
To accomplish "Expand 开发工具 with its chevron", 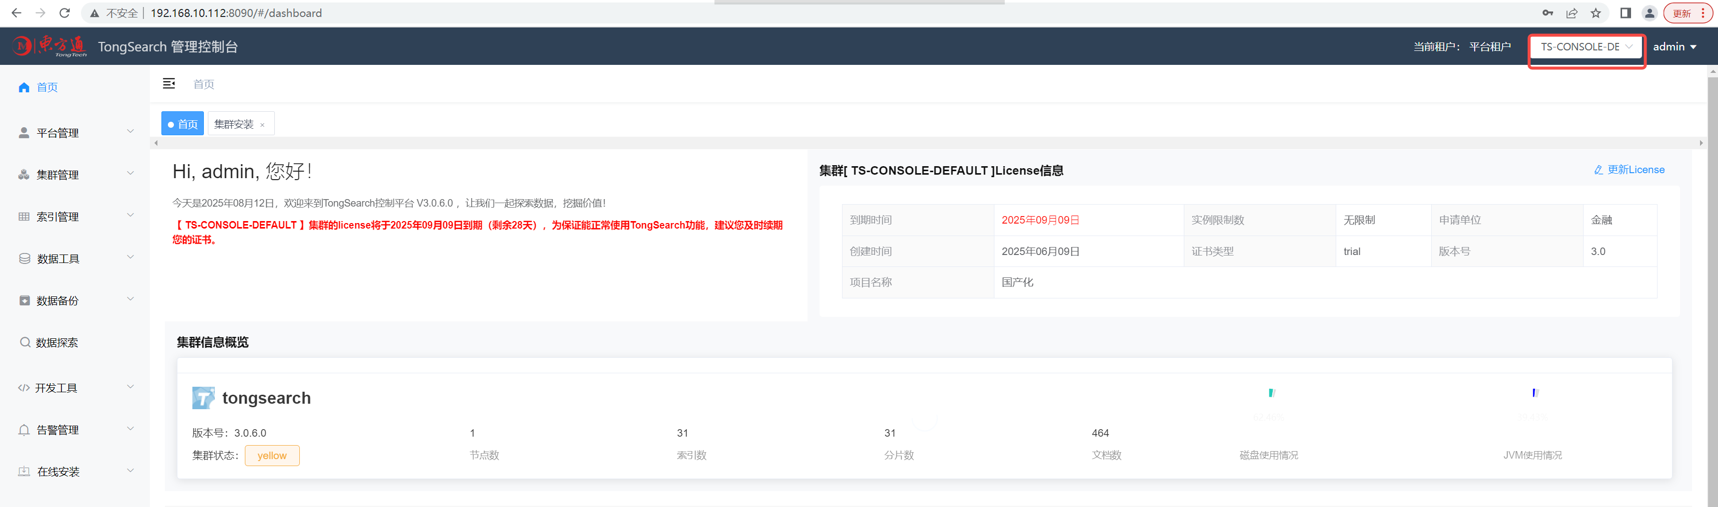I will [131, 386].
